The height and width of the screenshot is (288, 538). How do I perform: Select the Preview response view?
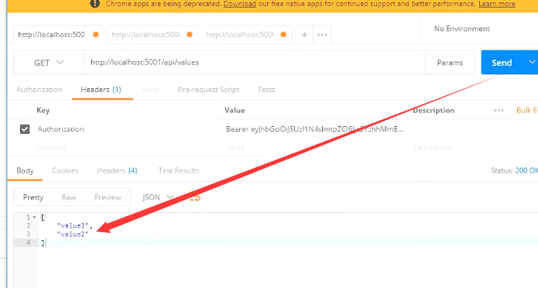coord(108,197)
